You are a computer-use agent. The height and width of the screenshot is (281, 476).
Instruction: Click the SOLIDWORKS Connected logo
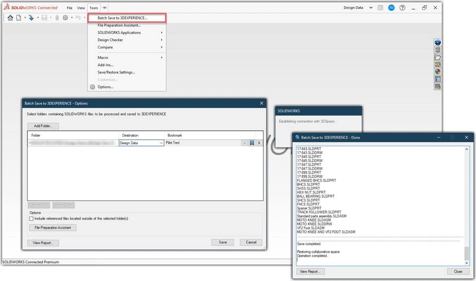[x=31, y=7]
